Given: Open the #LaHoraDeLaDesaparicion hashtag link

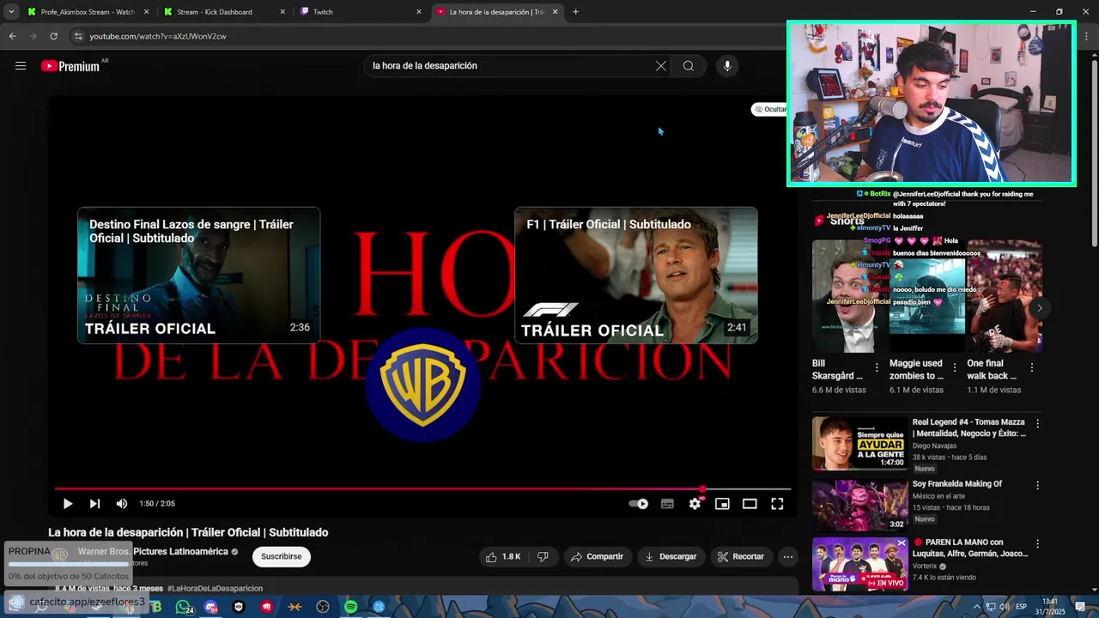Looking at the screenshot, I should click(x=215, y=589).
